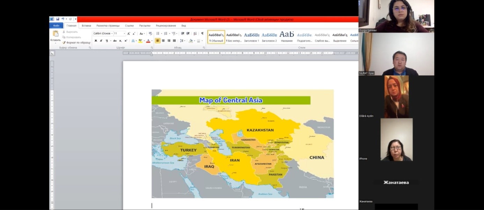Switch to the Разметка страницы tab
Screen dimensions: 484x210
(108, 25)
